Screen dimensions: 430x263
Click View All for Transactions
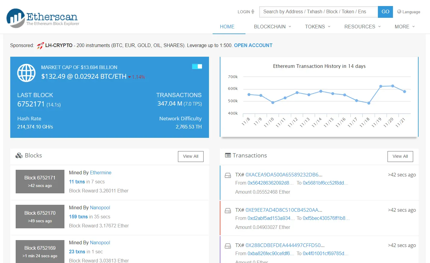pos(400,156)
